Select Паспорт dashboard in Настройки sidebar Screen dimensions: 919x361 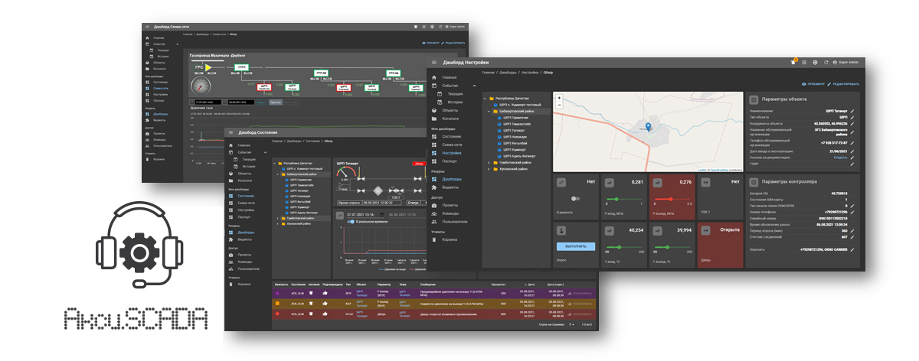pos(449,161)
